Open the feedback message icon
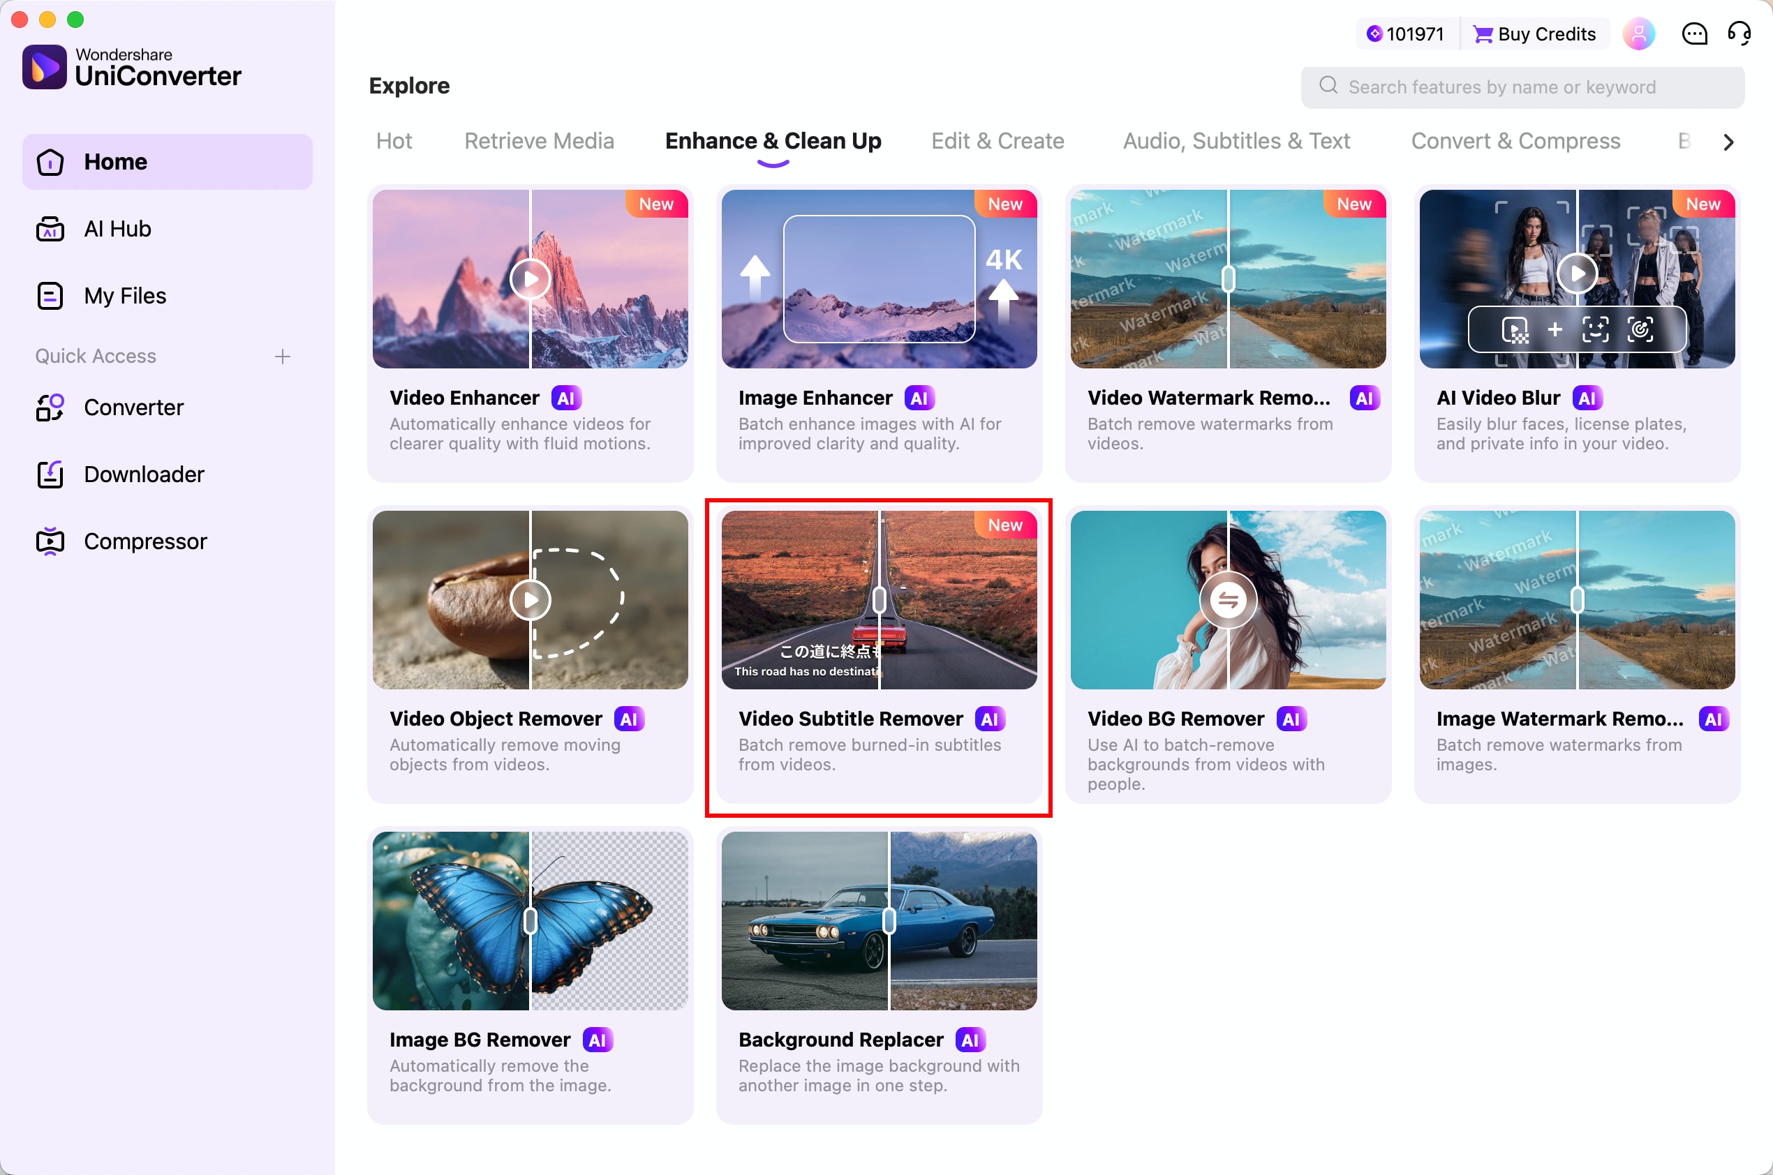 pyautogui.click(x=1694, y=33)
